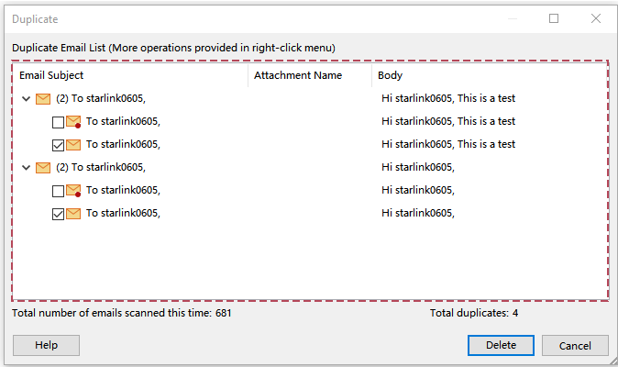Uncheck the checked "This is a test" email
The height and width of the screenshot is (367, 618).
(x=59, y=145)
